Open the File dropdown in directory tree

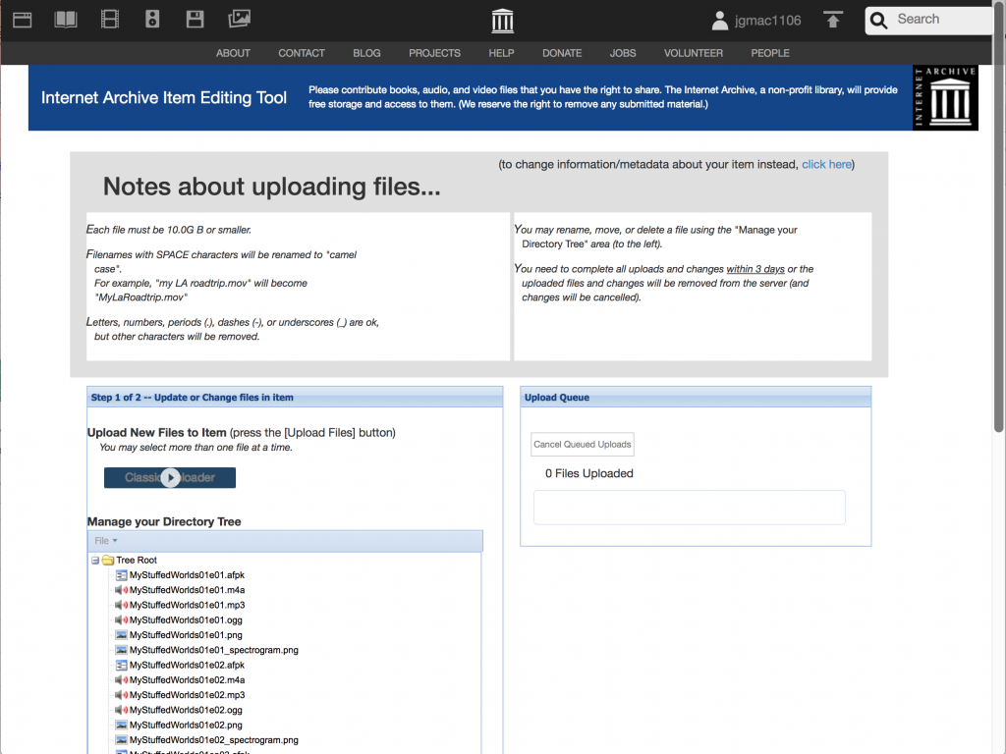pyautogui.click(x=106, y=541)
